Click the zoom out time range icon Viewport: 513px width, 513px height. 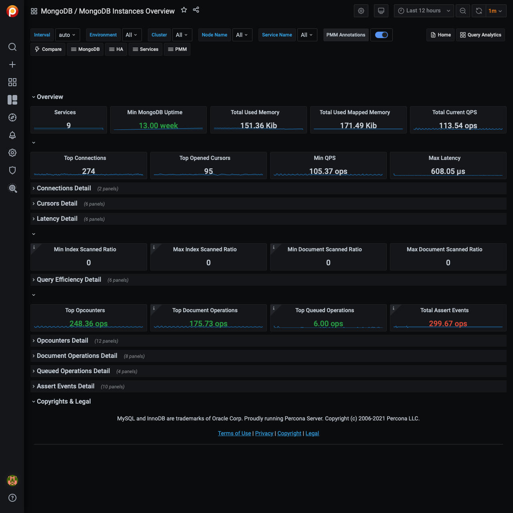coord(463,11)
